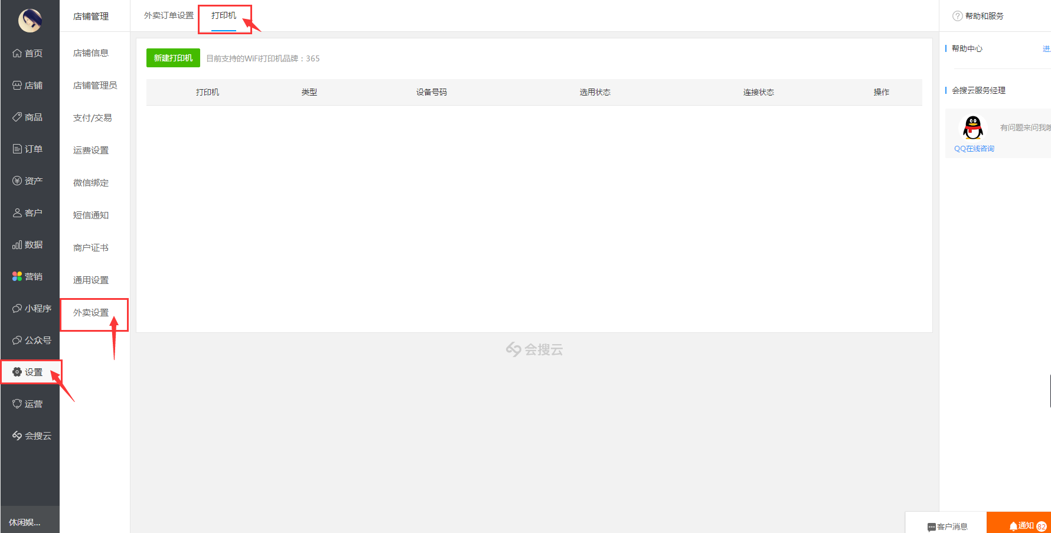1051x533 pixels.
Task: Switch to 外卖订单设置 tab
Action: [169, 16]
